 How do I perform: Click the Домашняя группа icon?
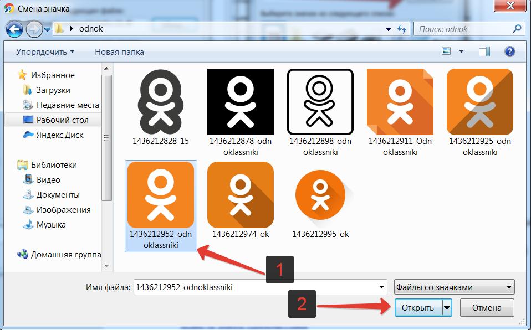[x=22, y=254]
